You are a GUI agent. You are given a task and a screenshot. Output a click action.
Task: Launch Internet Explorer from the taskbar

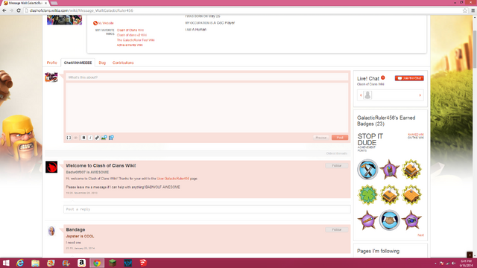pyautogui.click(x=20, y=263)
